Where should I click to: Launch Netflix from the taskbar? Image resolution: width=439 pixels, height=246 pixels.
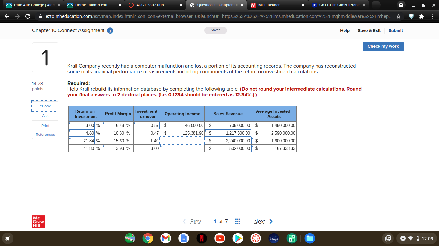click(x=202, y=238)
